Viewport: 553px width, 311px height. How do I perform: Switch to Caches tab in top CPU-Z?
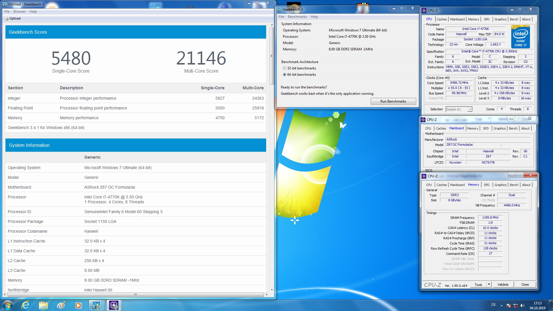pyautogui.click(x=442, y=19)
